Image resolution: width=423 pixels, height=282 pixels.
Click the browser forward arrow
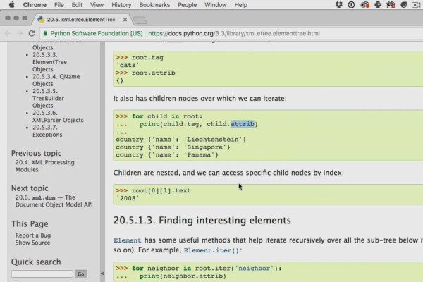19,33
